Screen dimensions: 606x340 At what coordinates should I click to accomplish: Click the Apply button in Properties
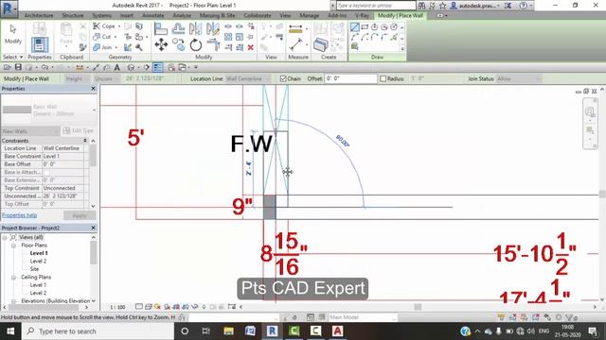point(80,215)
